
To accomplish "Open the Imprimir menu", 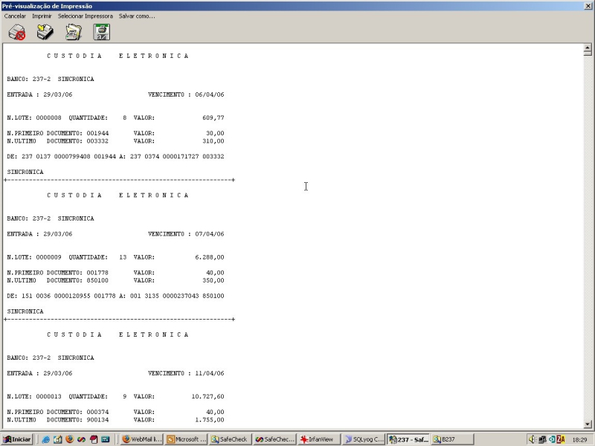I will click(x=42, y=16).
